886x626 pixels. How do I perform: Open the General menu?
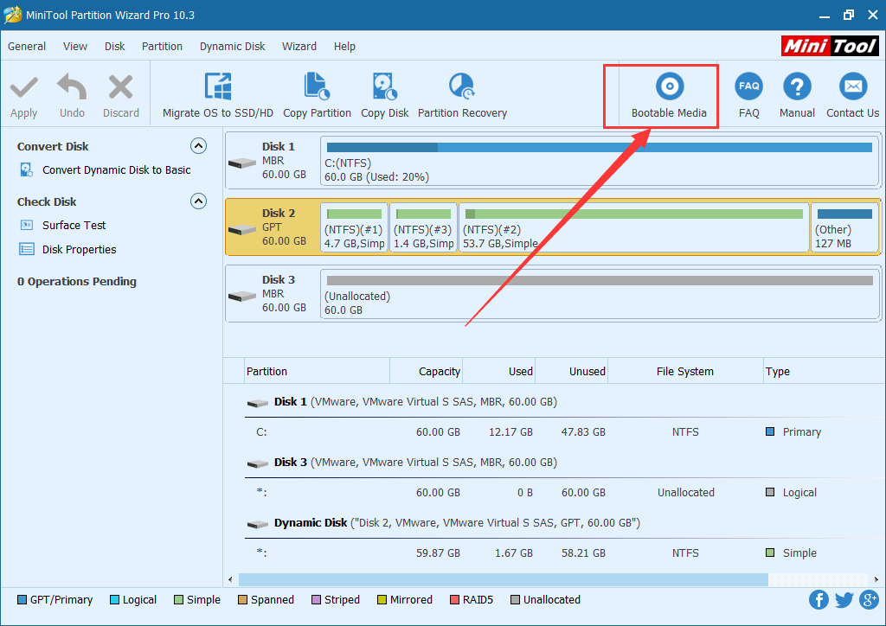tap(27, 47)
